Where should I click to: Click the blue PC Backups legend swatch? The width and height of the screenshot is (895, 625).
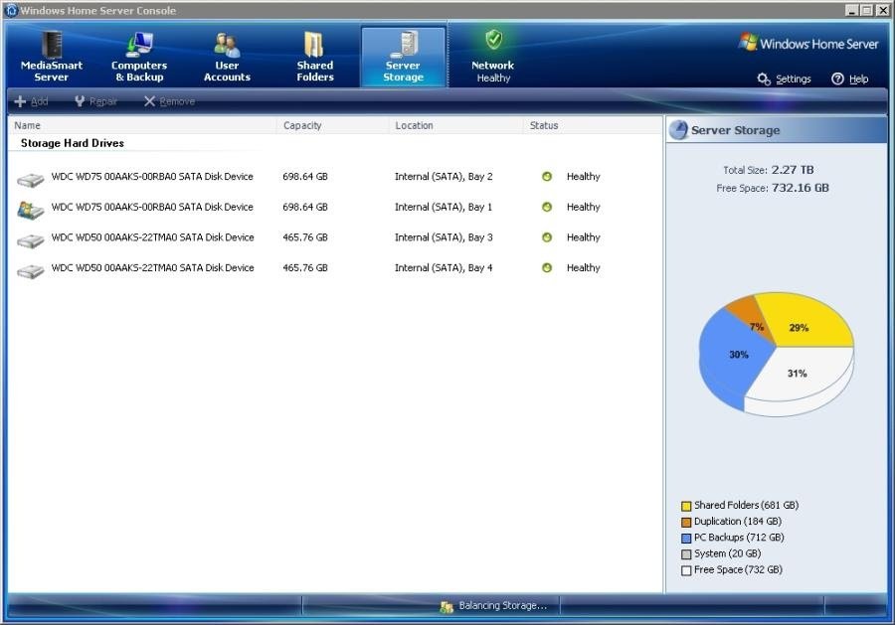pyautogui.click(x=686, y=538)
